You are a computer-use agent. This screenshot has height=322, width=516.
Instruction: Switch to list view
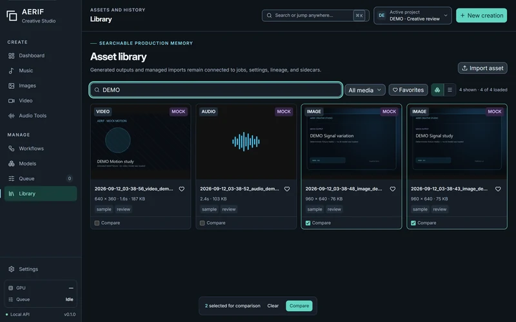(450, 90)
